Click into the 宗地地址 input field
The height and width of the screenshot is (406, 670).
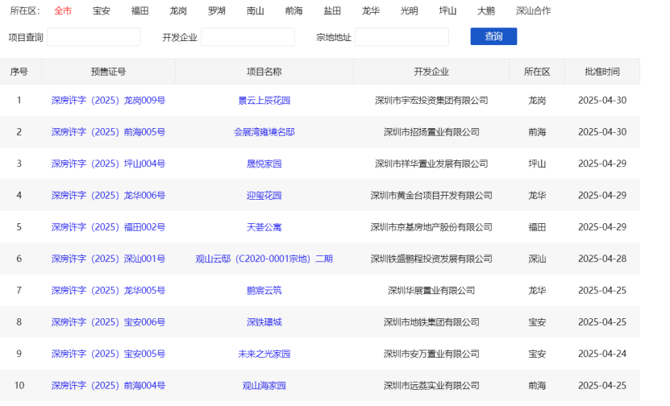coord(402,37)
